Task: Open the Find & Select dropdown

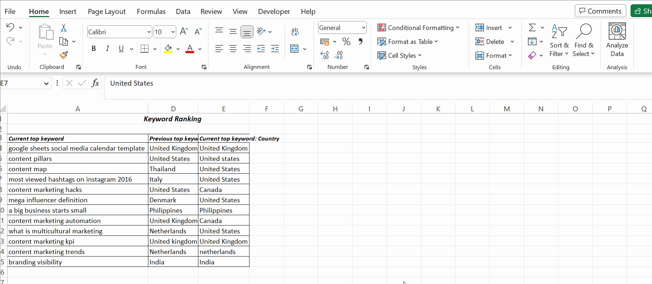Action: (584, 41)
